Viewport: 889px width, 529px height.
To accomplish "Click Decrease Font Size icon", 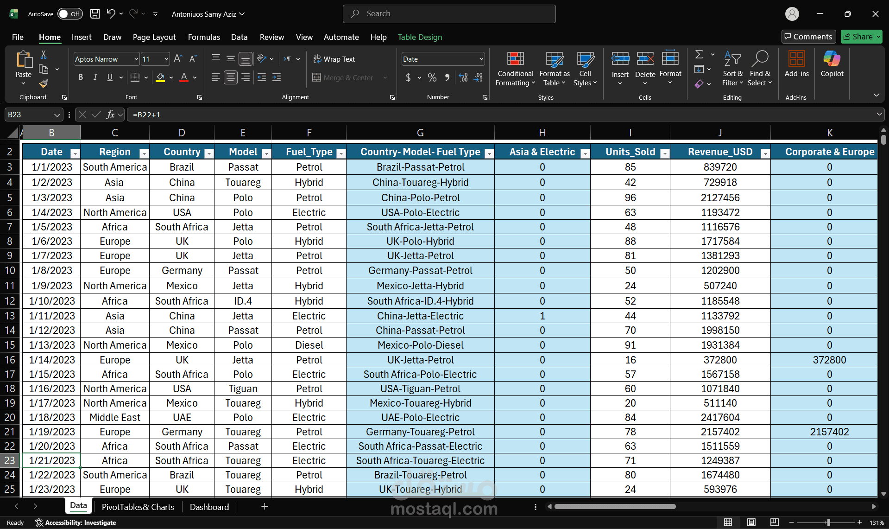I will 193,59.
